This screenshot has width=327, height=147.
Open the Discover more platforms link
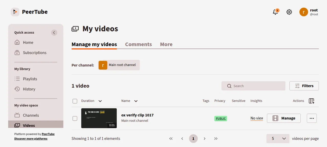[31, 139]
